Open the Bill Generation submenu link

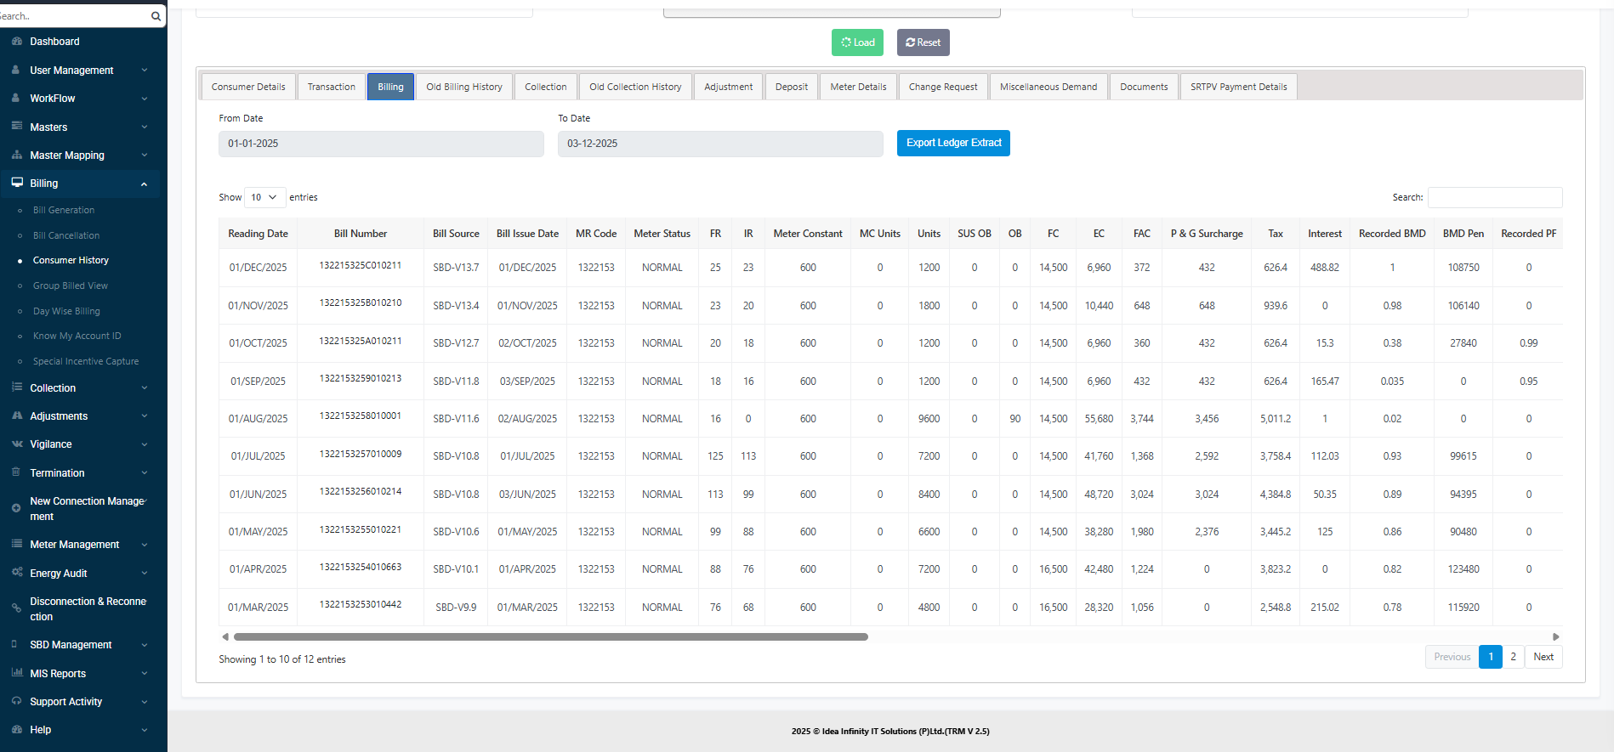click(x=64, y=210)
